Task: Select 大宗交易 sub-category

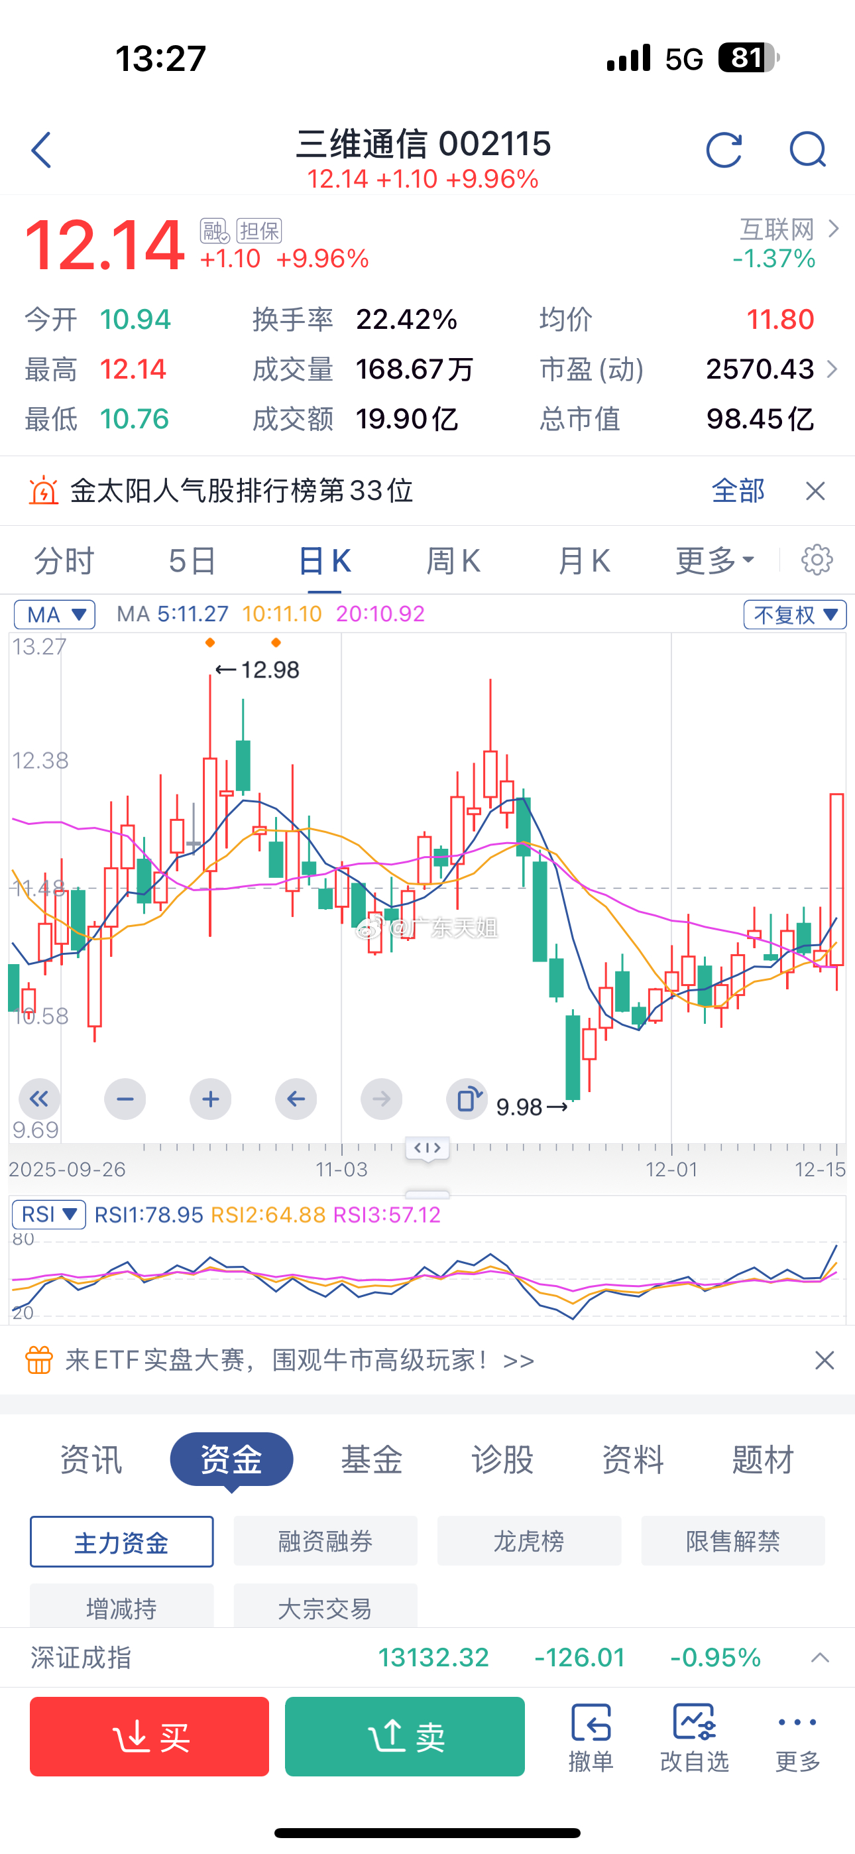Action: (325, 1607)
